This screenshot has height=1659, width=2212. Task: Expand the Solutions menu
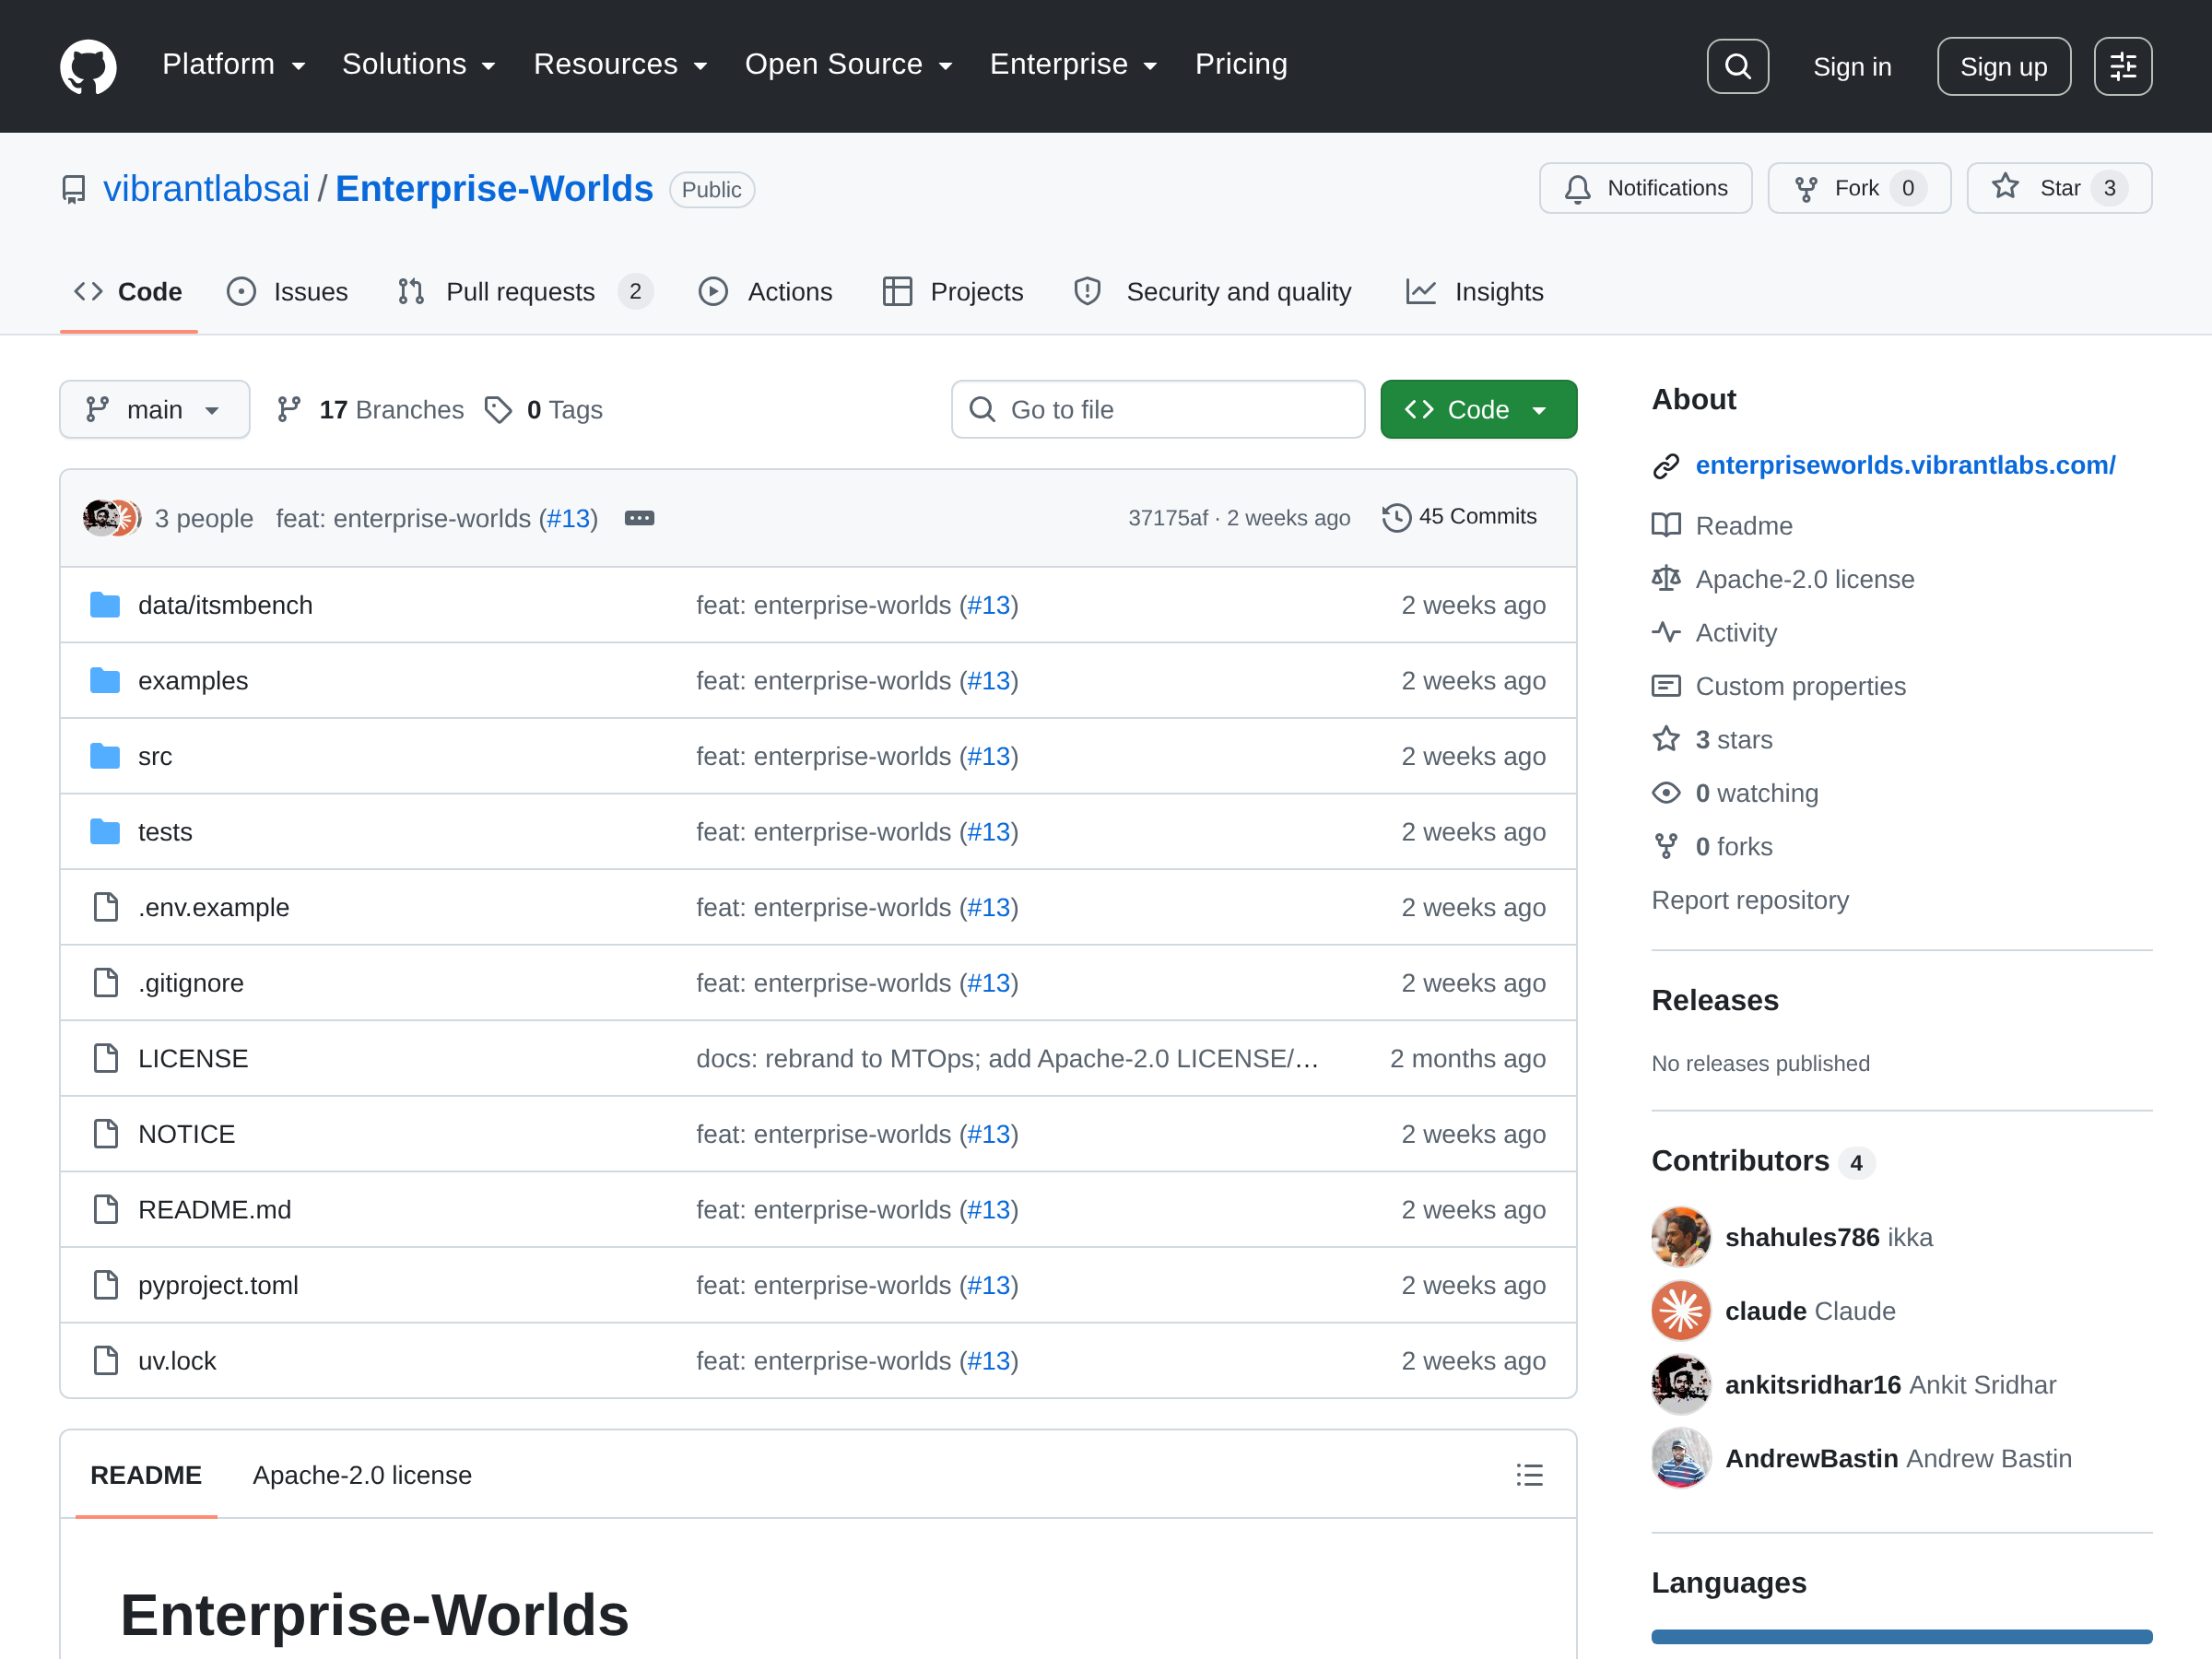click(x=419, y=65)
